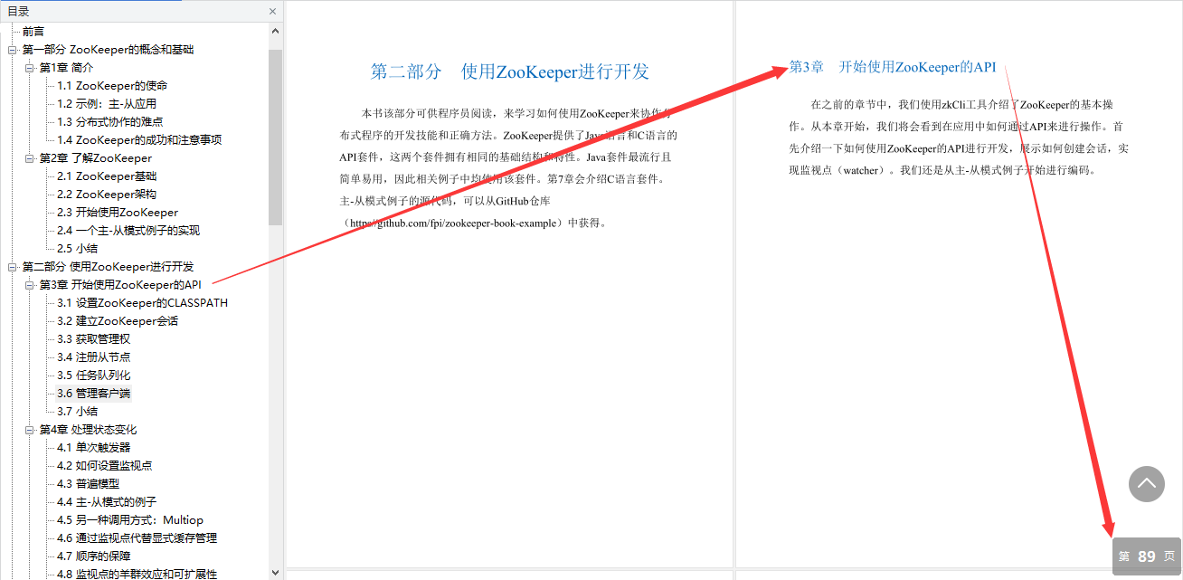Click the outline scrollbar up arrow
This screenshot has width=1183, height=580.
(x=276, y=31)
